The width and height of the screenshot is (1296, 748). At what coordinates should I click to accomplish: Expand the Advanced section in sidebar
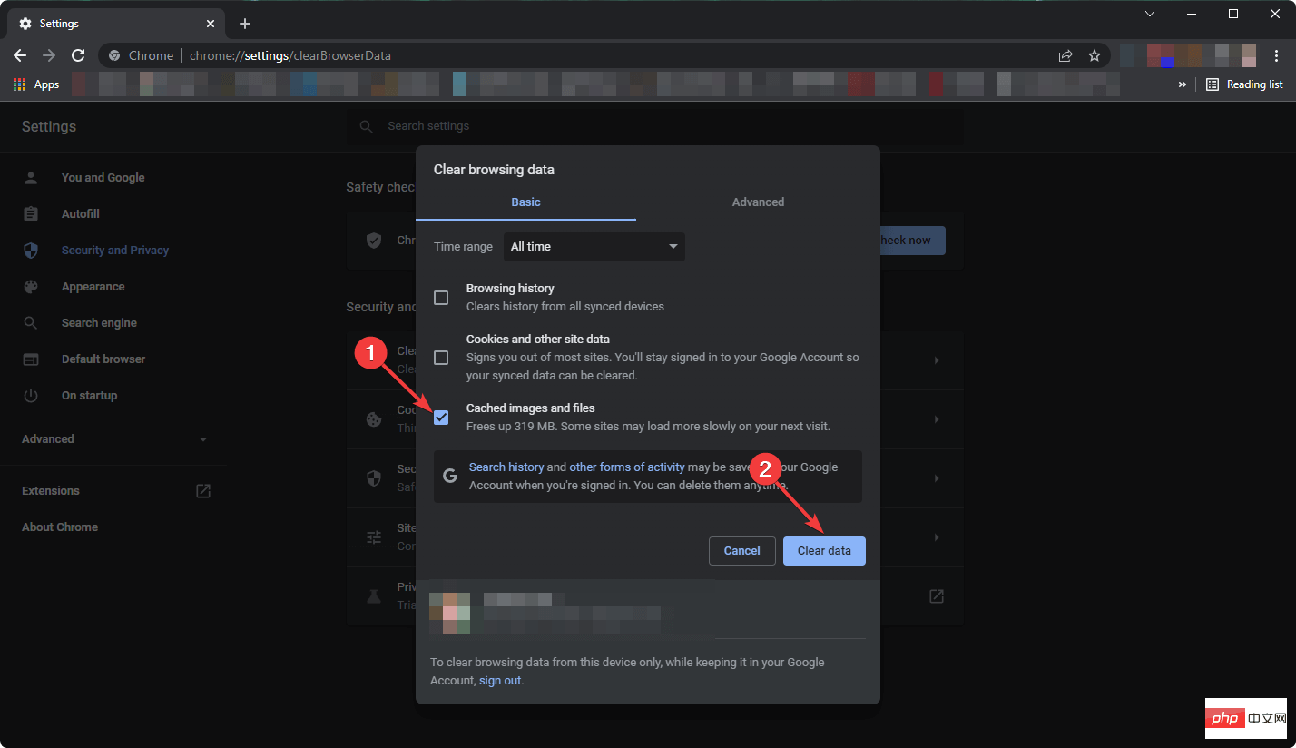pos(113,439)
